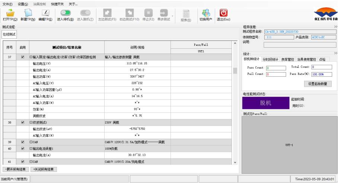Screen dimensions: 338x183
Task: Click the 设置起始数量 button
Action: (x=318, y=84)
